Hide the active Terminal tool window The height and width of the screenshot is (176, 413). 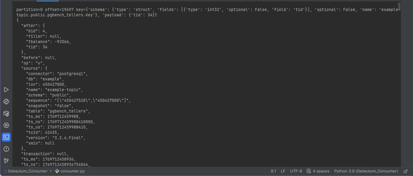[6, 137]
